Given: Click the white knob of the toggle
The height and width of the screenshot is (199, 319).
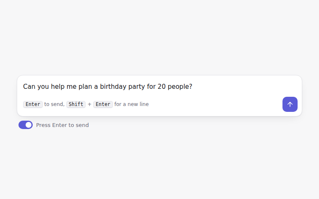Looking at the screenshot, I should tap(29, 125).
